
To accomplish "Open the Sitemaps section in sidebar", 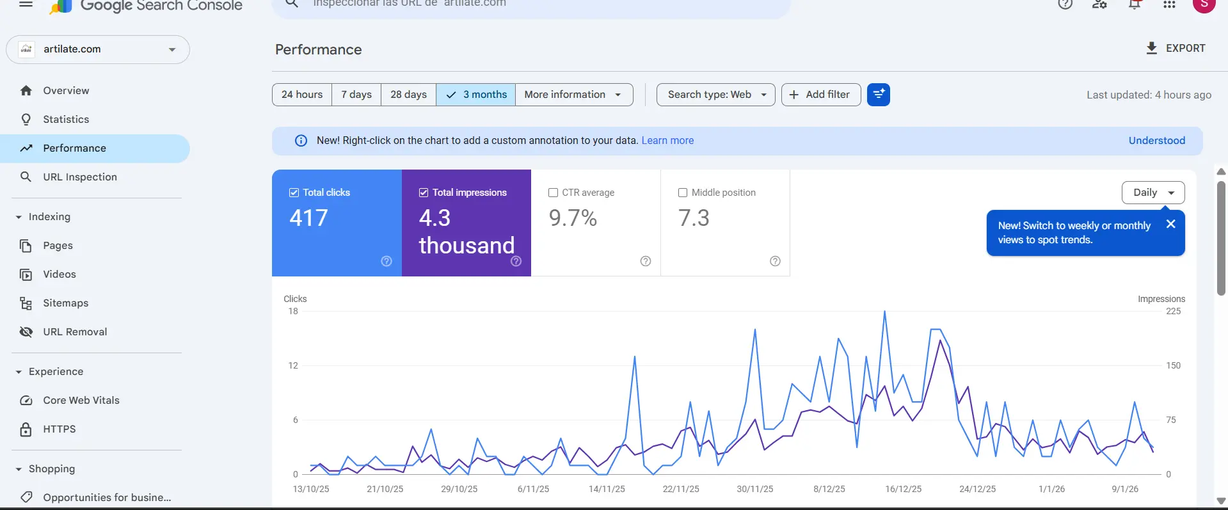I will click(x=65, y=303).
